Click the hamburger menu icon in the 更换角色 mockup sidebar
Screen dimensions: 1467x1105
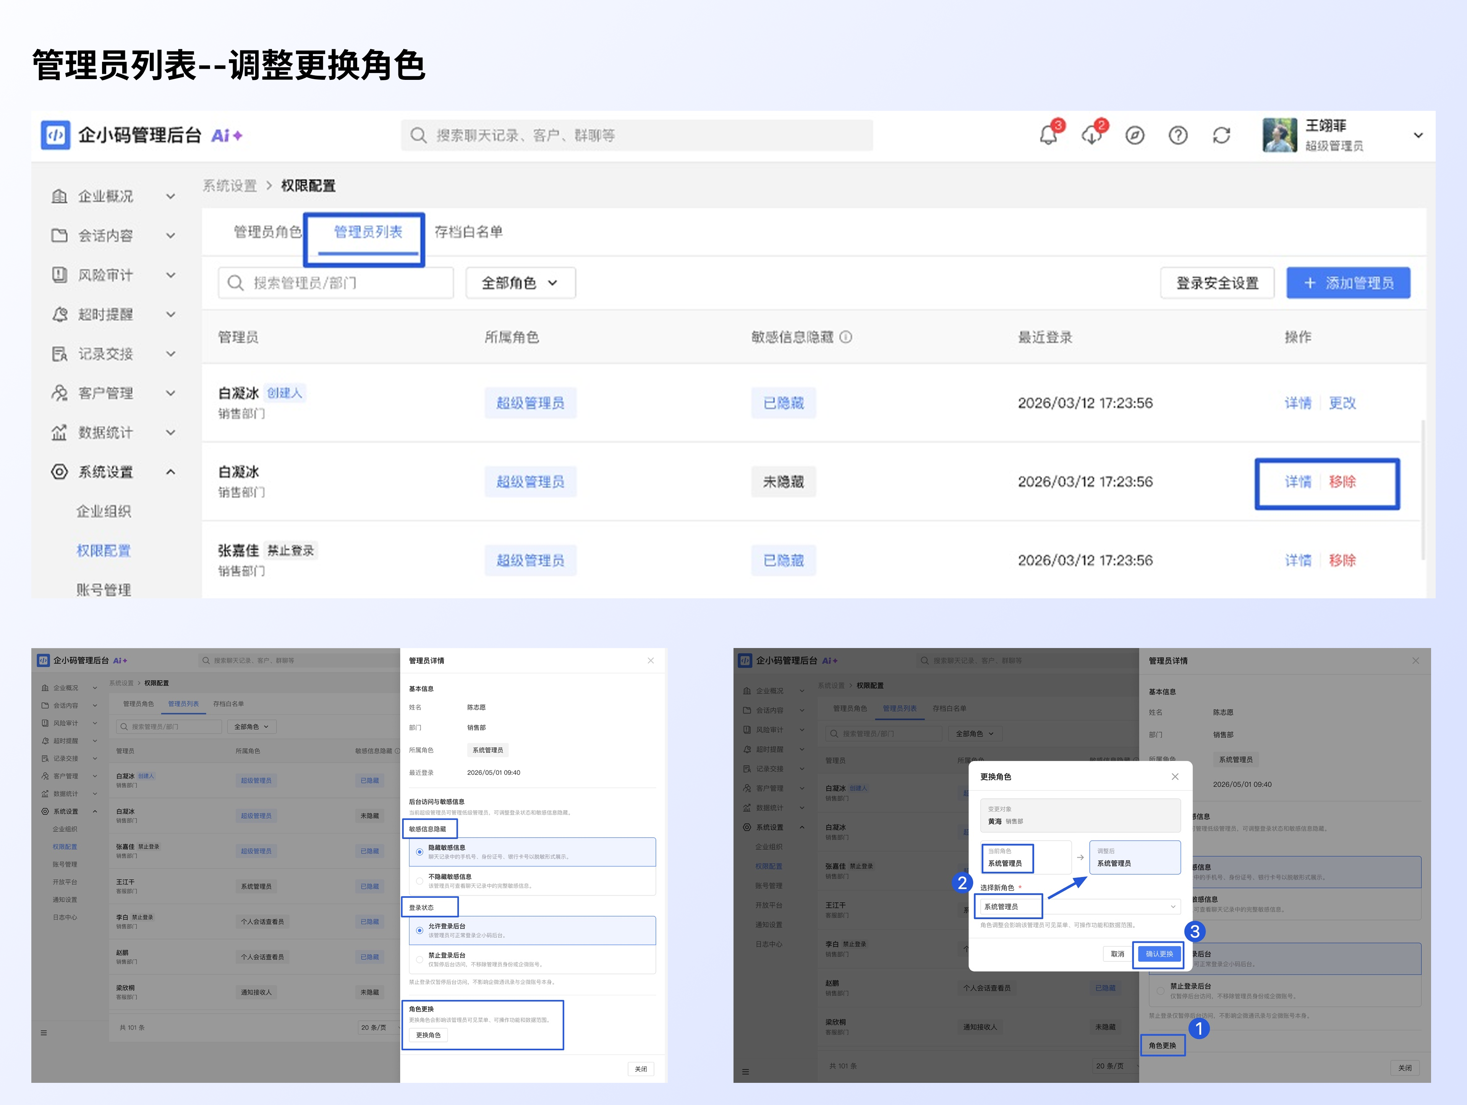(x=745, y=1071)
